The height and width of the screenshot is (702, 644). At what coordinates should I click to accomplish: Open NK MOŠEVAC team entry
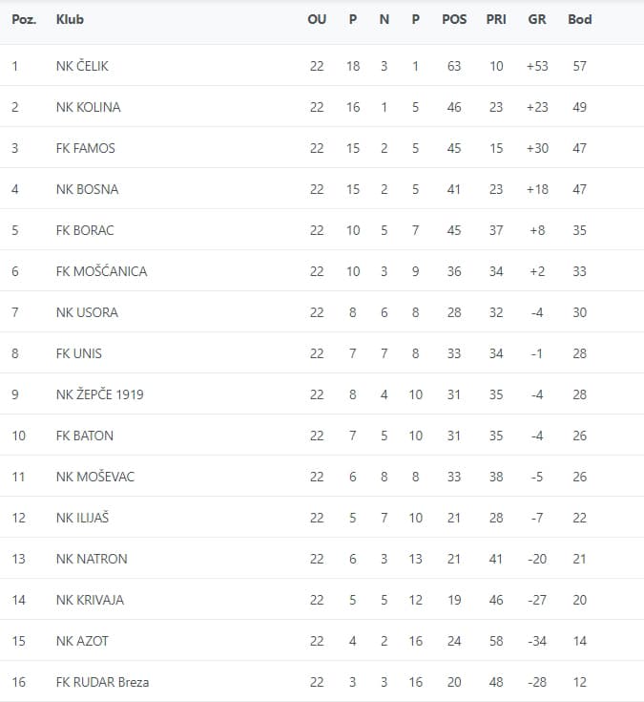(x=95, y=477)
